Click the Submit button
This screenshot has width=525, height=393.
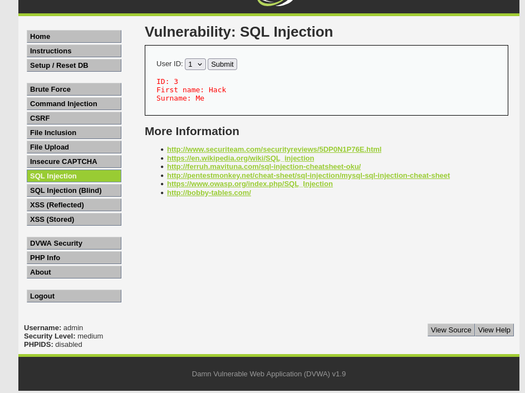click(222, 64)
